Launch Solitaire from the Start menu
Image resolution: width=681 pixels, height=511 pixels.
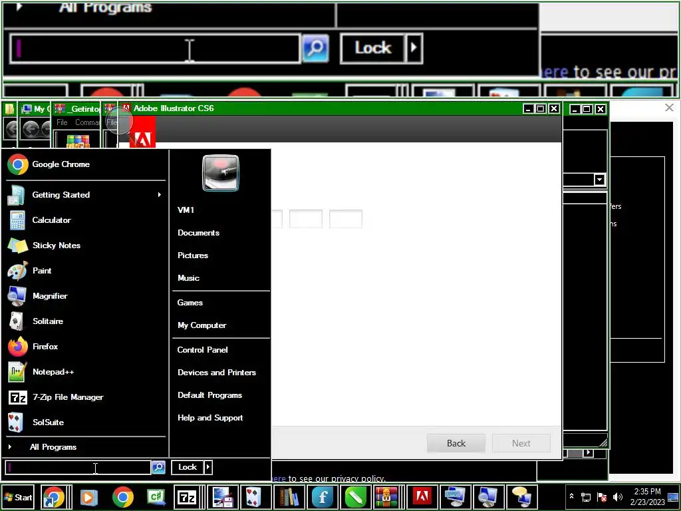click(86, 321)
